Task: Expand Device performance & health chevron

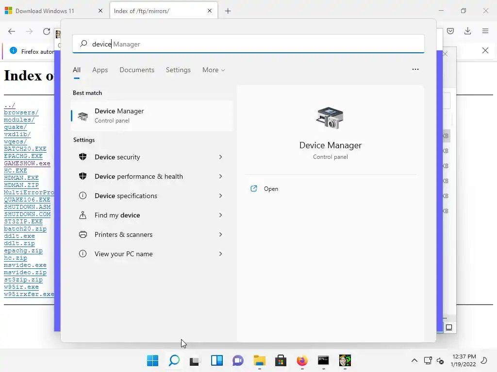Action: tap(221, 176)
